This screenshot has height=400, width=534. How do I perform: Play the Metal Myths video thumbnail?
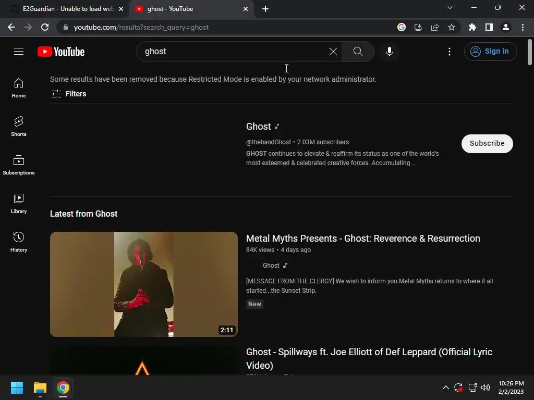[x=144, y=284]
